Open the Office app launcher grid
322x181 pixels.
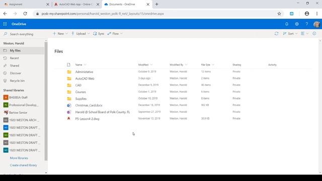pyautogui.click(x=5, y=24)
